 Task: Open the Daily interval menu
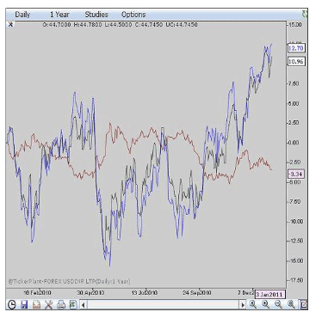(x=22, y=15)
